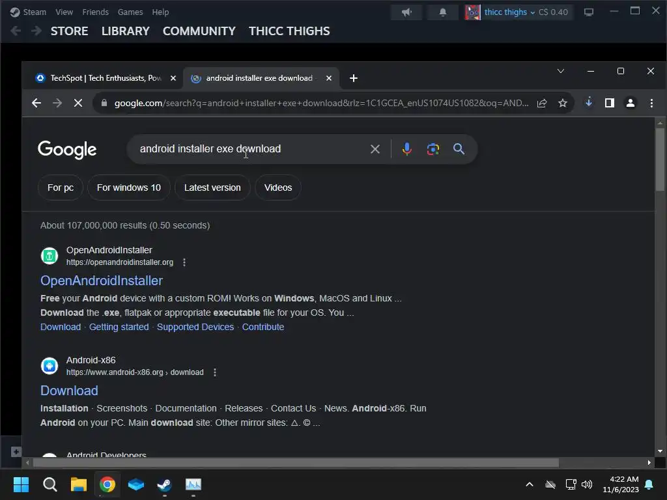This screenshot has width=667, height=500.
Task: Open the Steam menu
Action: (x=28, y=12)
